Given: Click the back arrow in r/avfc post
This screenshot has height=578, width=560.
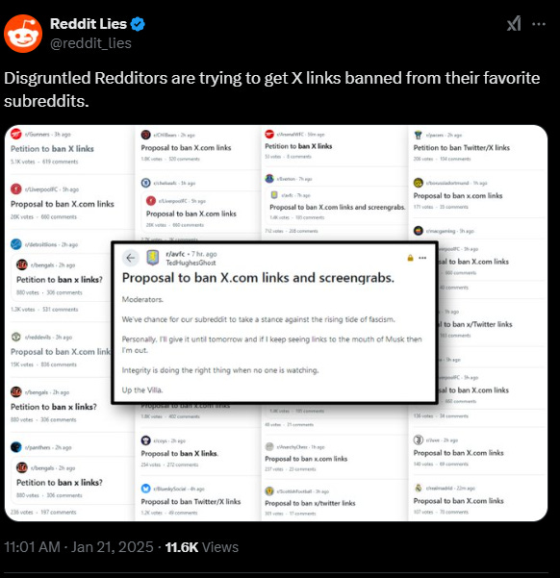Looking at the screenshot, I should (x=130, y=258).
